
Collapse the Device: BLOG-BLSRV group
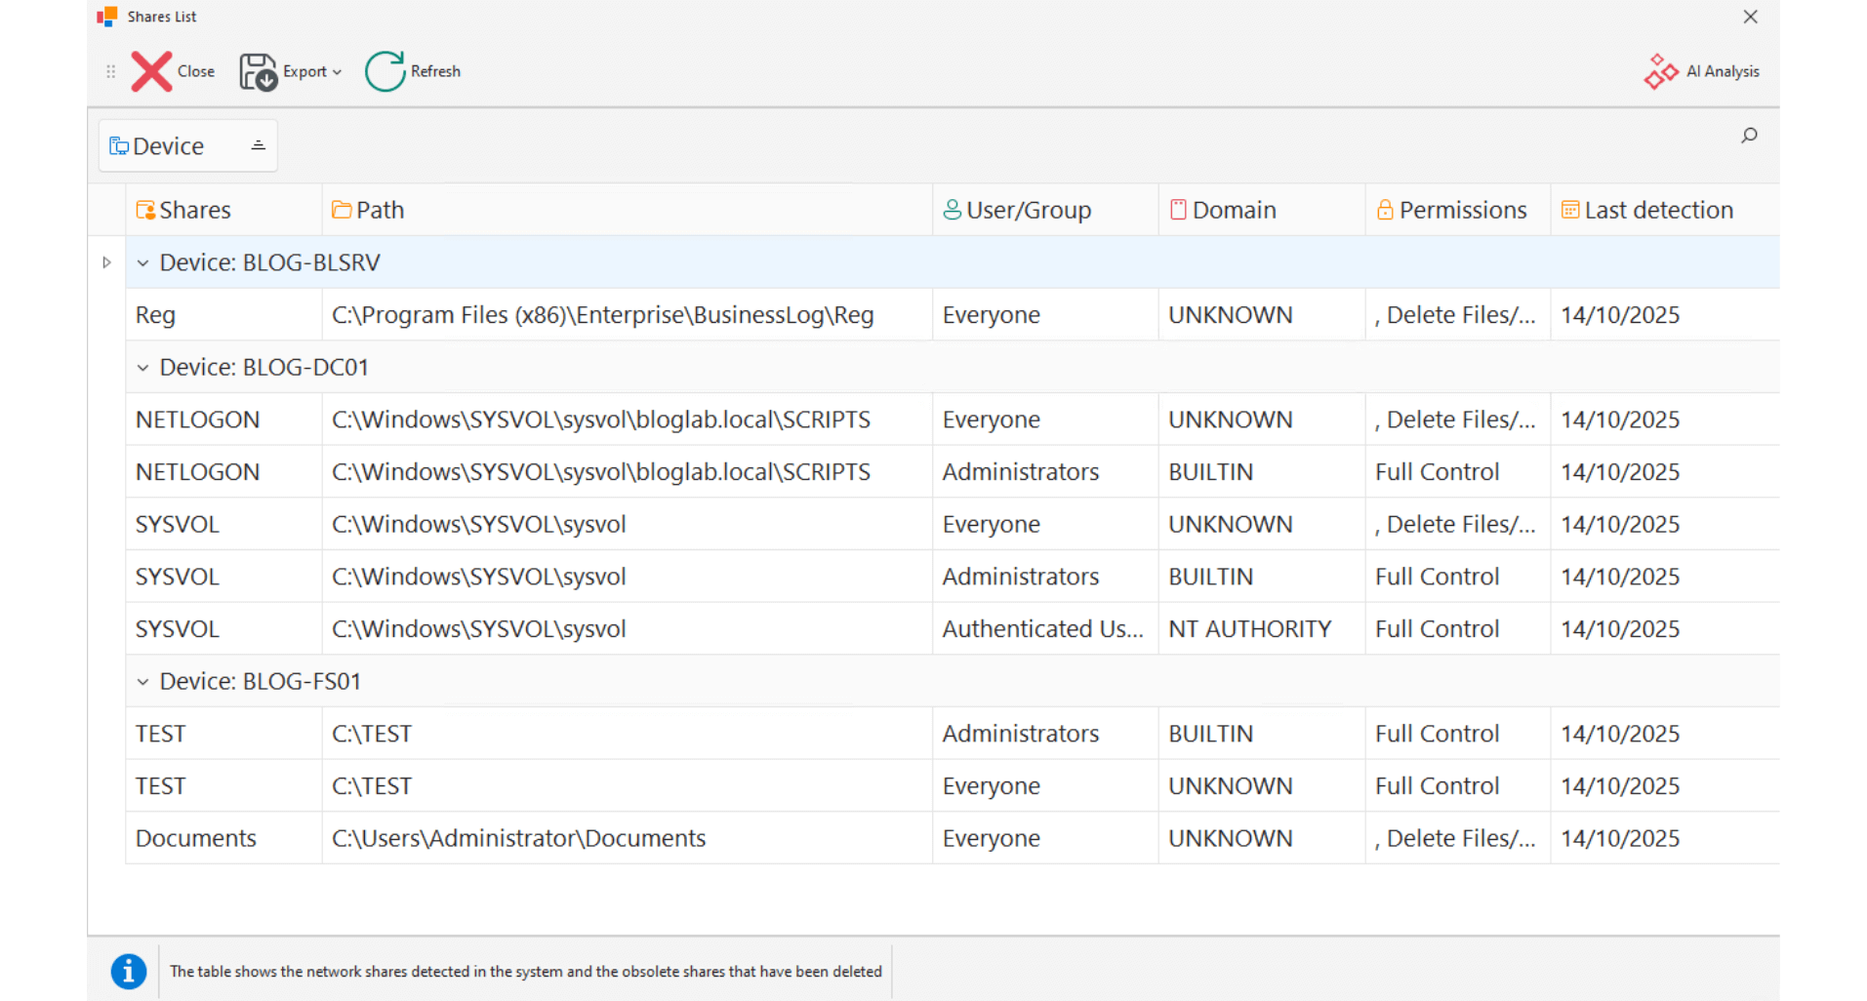coord(143,263)
